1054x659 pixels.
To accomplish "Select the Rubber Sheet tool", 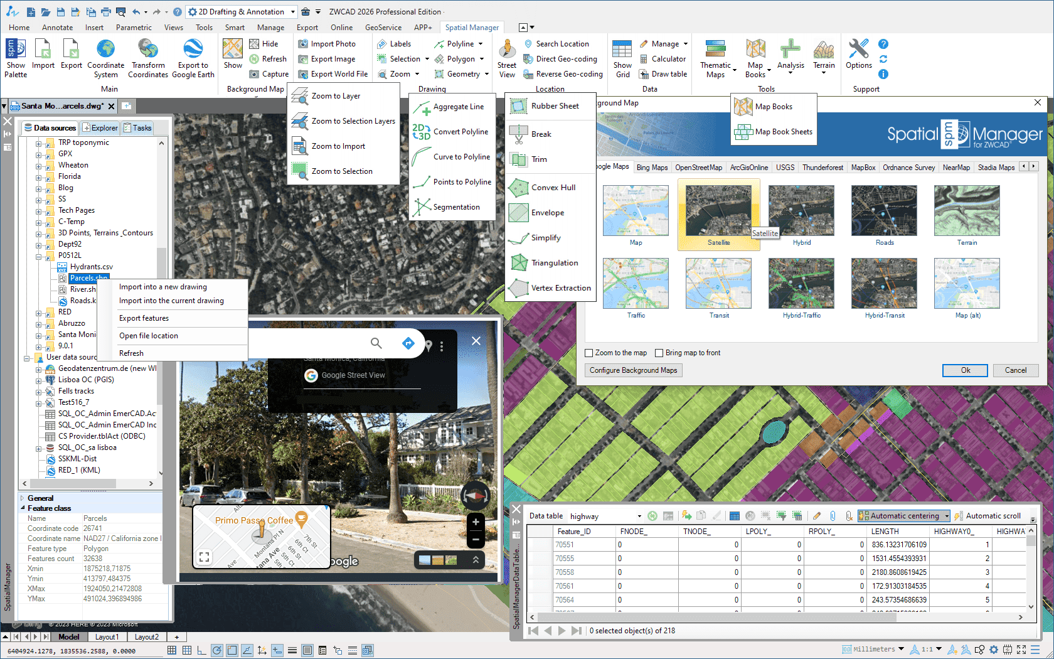I will point(555,106).
